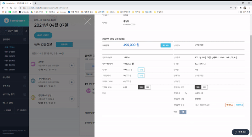
Task: Click the homebutton logo in the sidebar
Action: click(14, 21)
